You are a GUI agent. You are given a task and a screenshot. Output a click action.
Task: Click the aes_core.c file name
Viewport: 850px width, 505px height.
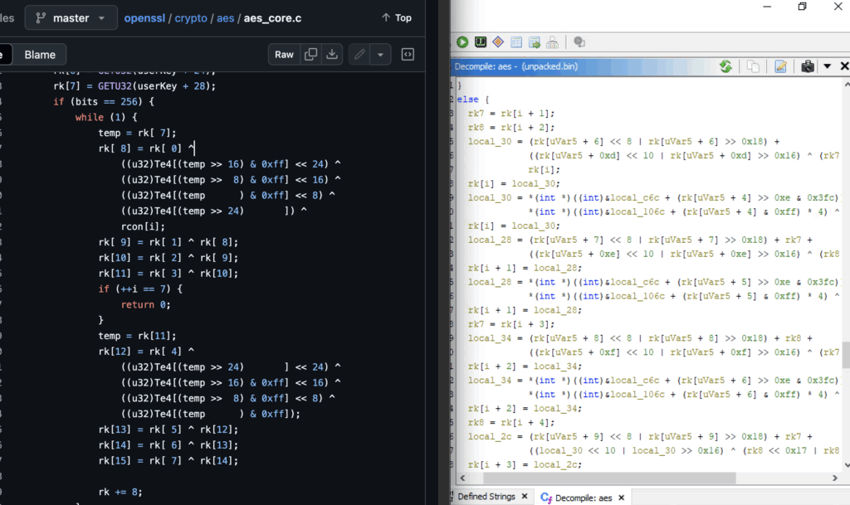pos(272,18)
